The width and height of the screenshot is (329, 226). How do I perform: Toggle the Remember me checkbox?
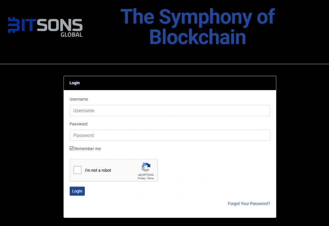coord(72,148)
